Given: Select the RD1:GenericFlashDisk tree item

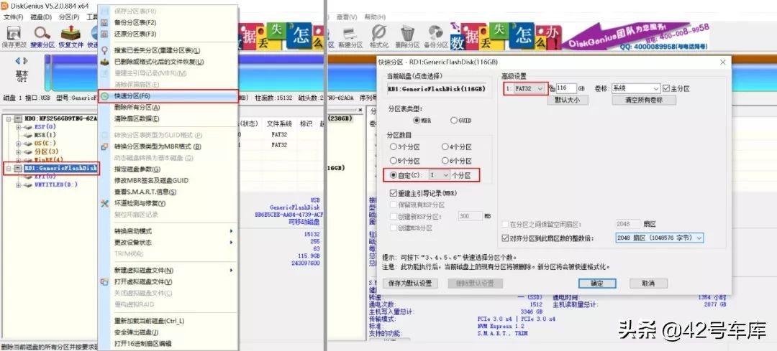Looking at the screenshot, I should click(60, 168).
